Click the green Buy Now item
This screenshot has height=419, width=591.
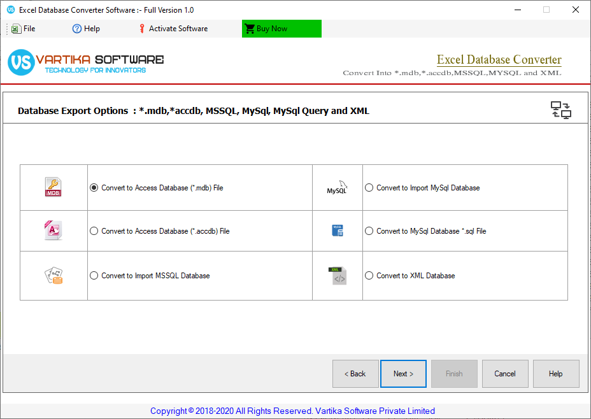pos(281,29)
